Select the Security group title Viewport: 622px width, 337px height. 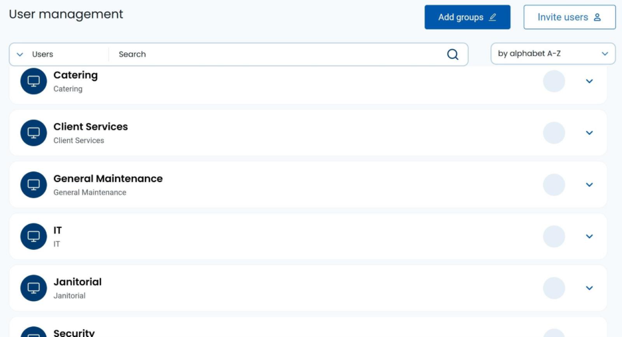[x=74, y=332]
